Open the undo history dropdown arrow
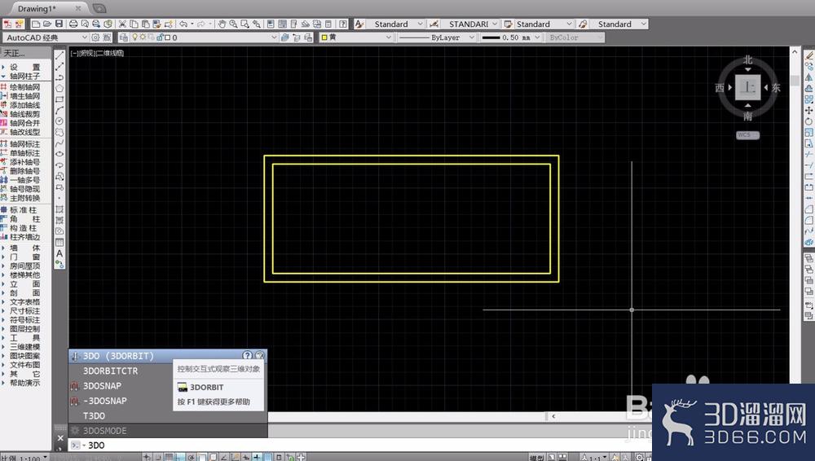 192,24
